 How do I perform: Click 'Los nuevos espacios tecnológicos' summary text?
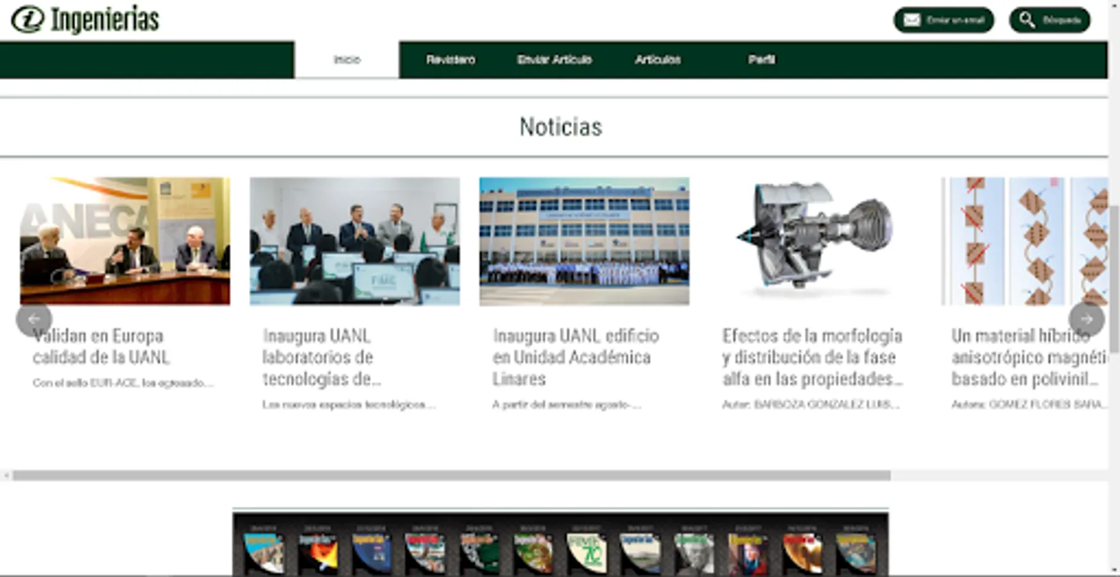tap(349, 405)
